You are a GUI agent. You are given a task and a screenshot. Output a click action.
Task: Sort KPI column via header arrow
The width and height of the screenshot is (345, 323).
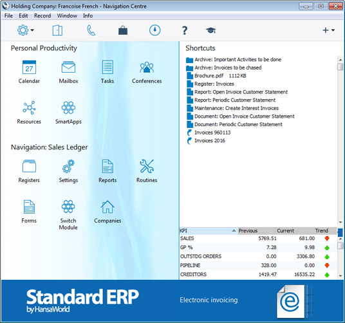coord(234,230)
